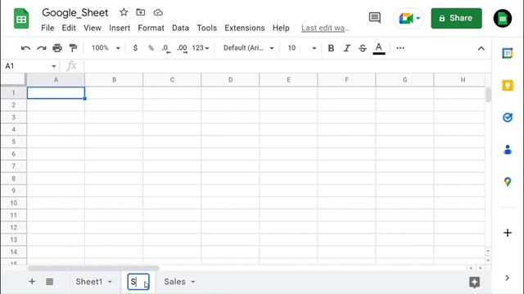Open the text color picker
Viewport: 524px width, 294px height.
tap(378, 49)
